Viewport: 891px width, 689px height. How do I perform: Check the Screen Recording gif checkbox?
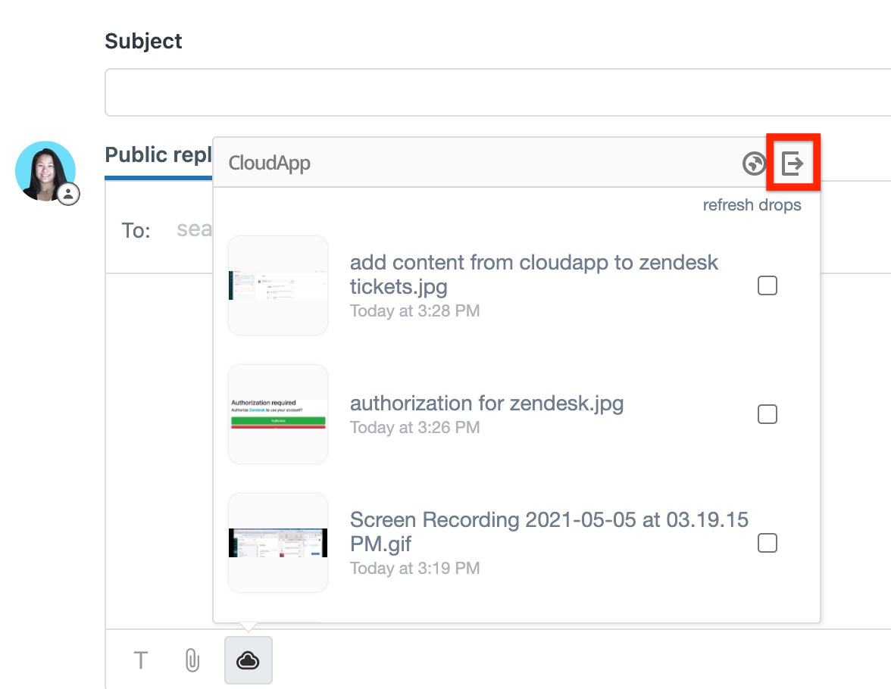[x=767, y=543]
